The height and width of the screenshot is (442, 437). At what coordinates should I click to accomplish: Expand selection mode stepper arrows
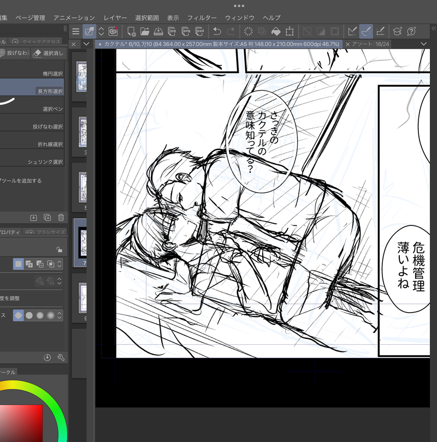59,264
